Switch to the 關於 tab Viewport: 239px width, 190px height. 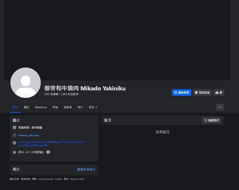click(x=27, y=107)
